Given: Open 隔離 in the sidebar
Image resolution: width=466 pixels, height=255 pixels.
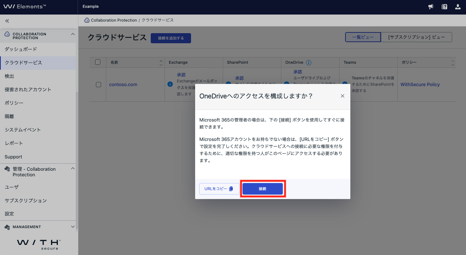Looking at the screenshot, I should pos(38,116).
